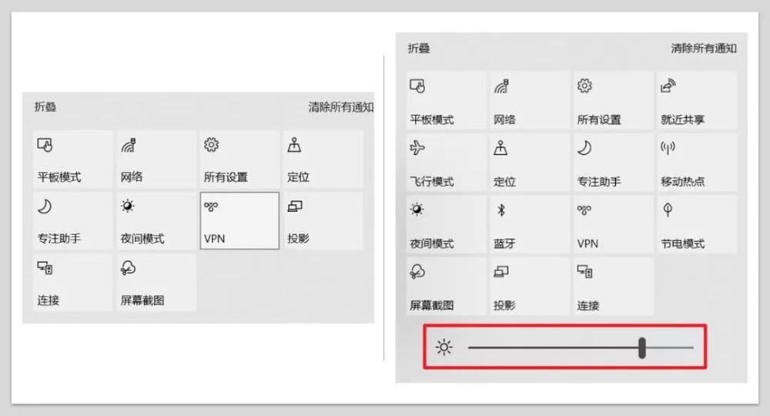Launch 屏幕截图 tile in right panel
Viewport: 770px width, 416px height.
tap(446, 287)
